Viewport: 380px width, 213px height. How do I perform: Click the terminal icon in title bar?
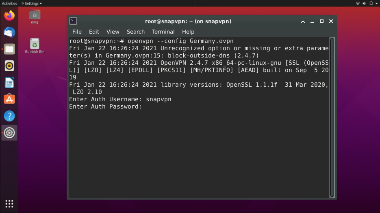click(73, 21)
